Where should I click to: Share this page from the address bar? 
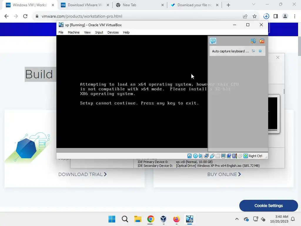coord(245,16)
